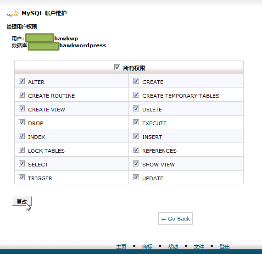Open the 商标 trademark footer link
This screenshot has height=254, width=262.
click(147, 247)
